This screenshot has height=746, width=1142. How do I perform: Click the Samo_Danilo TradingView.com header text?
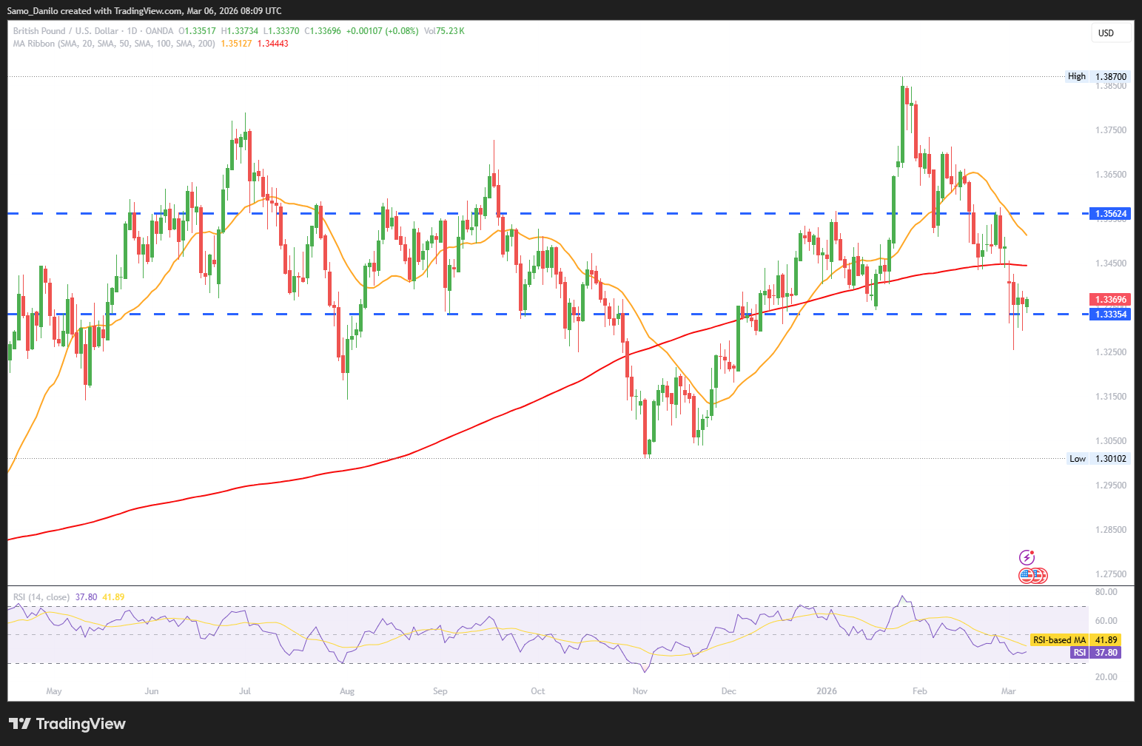click(144, 11)
